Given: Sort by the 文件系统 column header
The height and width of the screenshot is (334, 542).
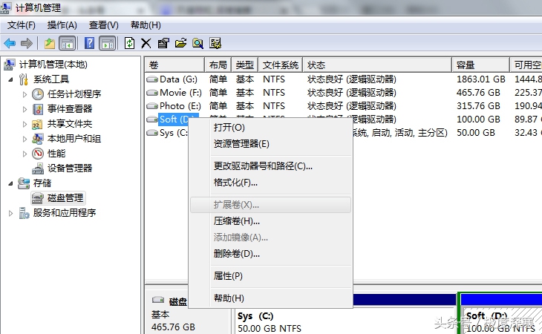Looking at the screenshot, I should point(281,65).
